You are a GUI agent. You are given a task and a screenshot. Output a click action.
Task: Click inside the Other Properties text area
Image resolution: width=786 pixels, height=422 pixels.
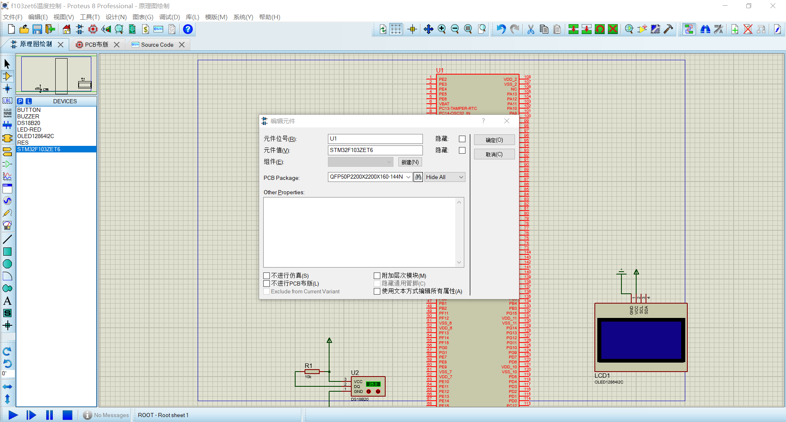tap(359, 232)
